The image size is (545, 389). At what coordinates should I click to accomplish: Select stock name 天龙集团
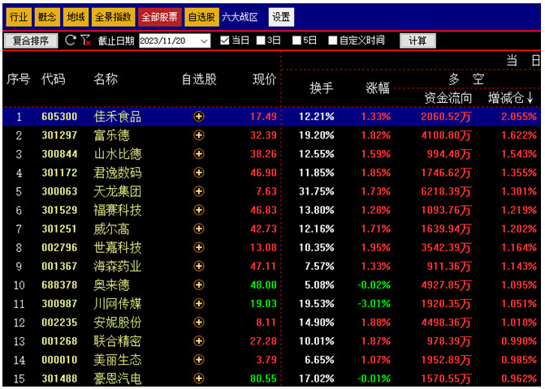(118, 191)
